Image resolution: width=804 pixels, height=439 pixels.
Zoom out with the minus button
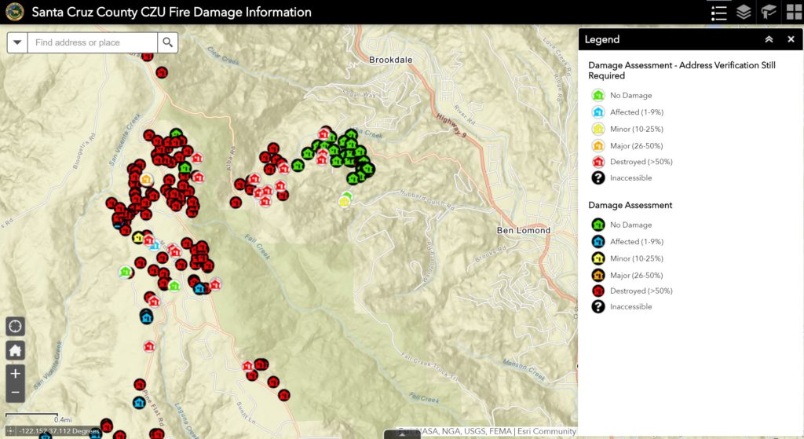(16, 393)
